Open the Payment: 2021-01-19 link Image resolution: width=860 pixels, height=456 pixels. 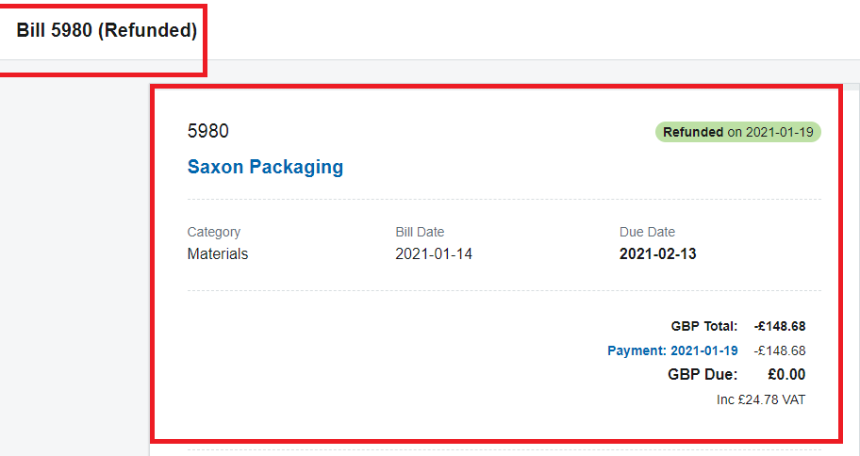[672, 350]
